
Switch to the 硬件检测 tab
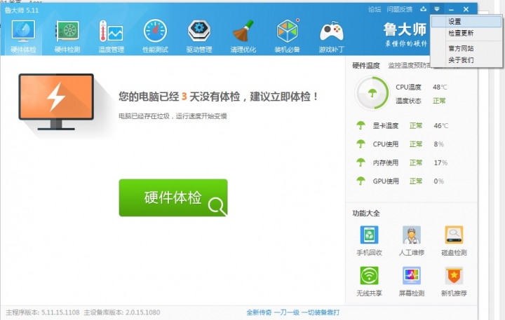click(67, 36)
